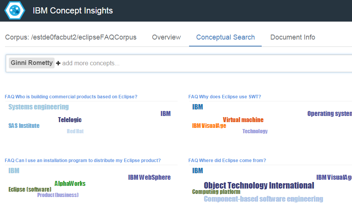Click the IBM WebSphere concept
The width and height of the screenshot is (352, 207).
(x=149, y=177)
